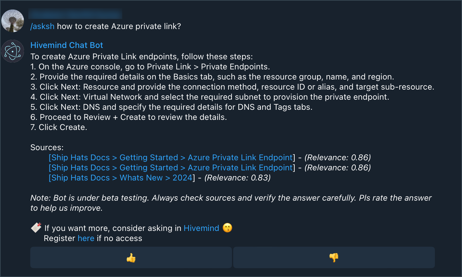Click the thumbs up rating button
This screenshot has height=277, width=462.
[x=131, y=257]
